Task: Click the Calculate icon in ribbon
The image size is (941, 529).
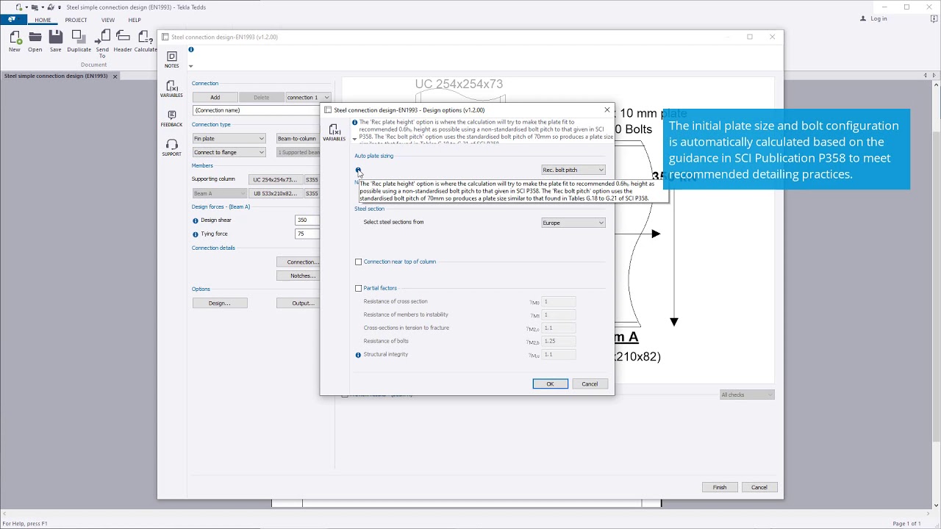Action: [x=145, y=37]
